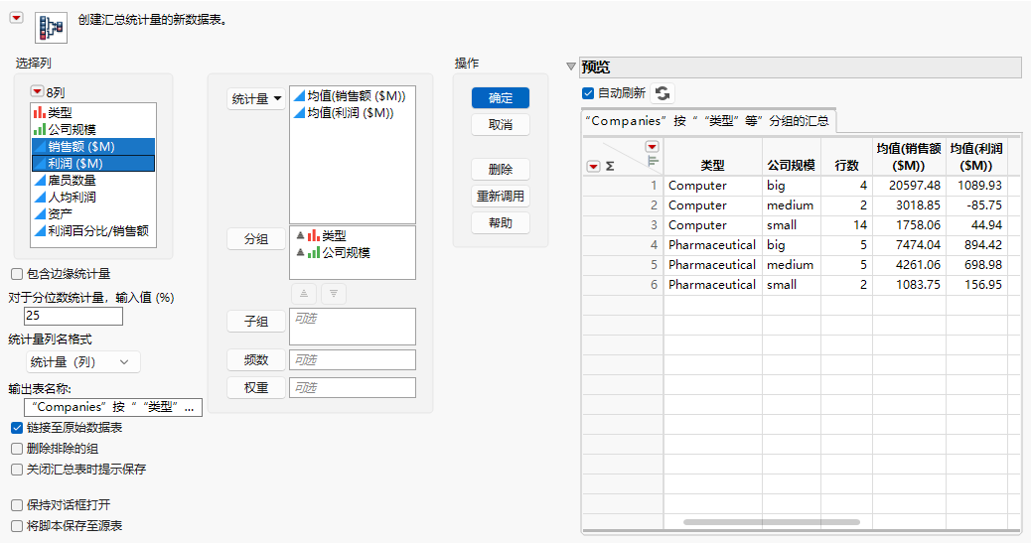Click the 权重 optional field

pos(353,388)
